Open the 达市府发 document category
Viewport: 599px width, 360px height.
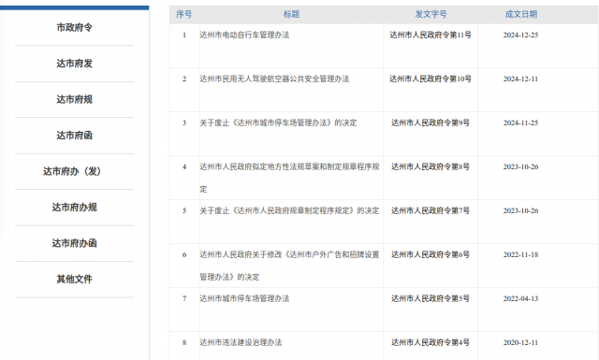pyautogui.click(x=75, y=64)
